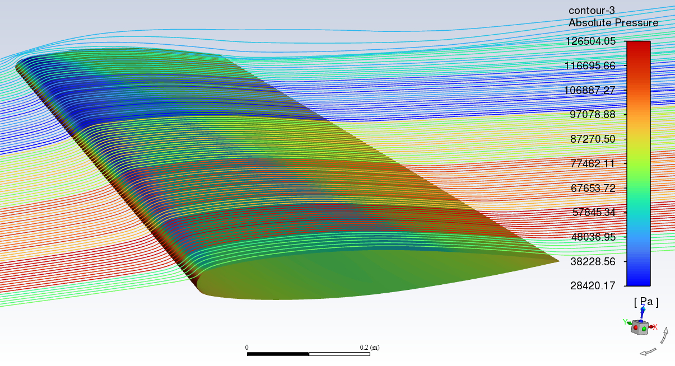Click the legend value 116695.66

pyautogui.click(x=590, y=66)
